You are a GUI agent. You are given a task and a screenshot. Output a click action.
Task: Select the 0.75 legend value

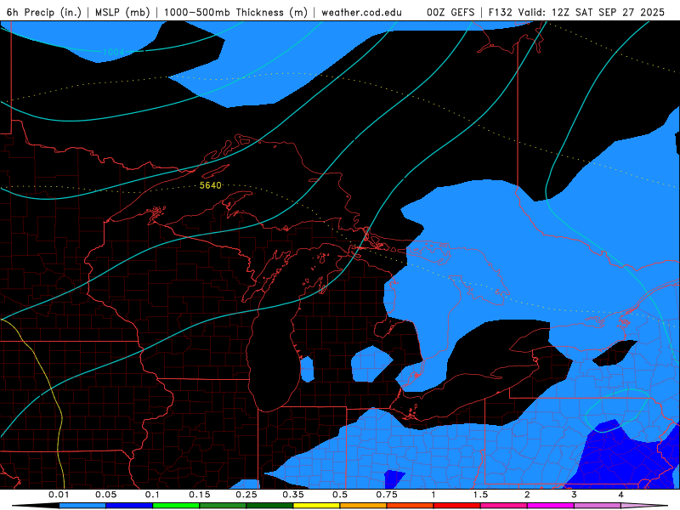(x=387, y=495)
